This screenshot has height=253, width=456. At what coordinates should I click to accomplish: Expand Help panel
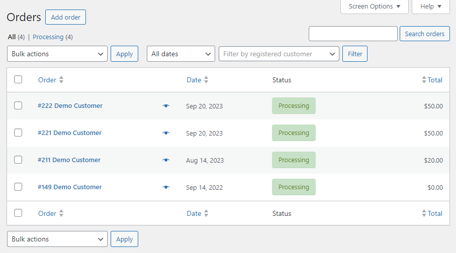[x=431, y=7]
